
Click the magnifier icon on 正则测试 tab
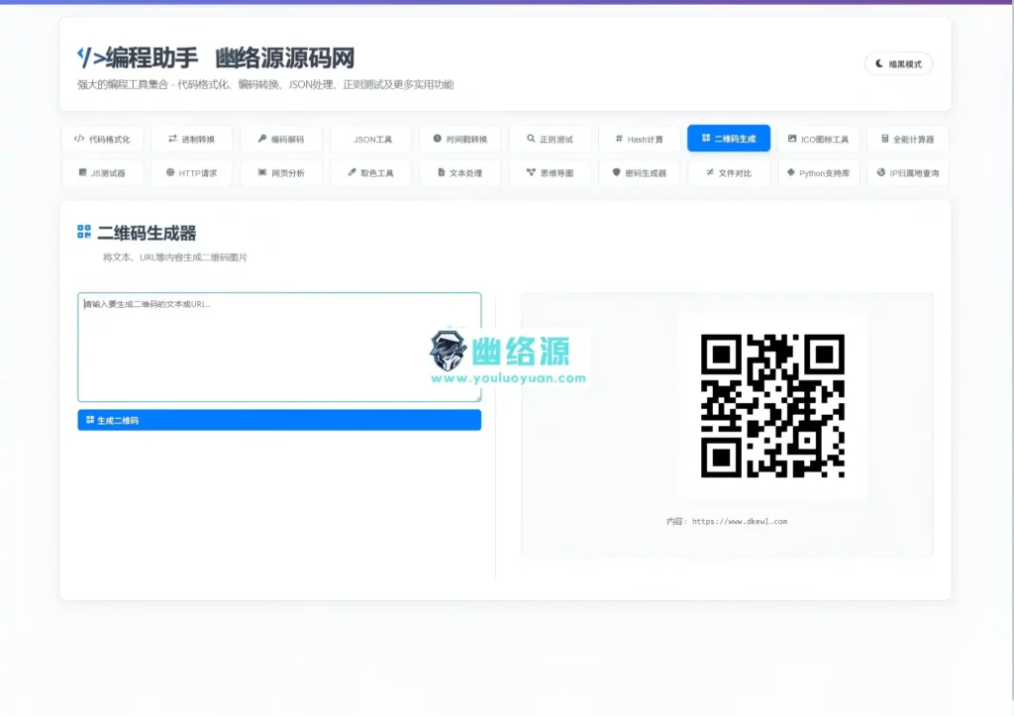point(531,139)
